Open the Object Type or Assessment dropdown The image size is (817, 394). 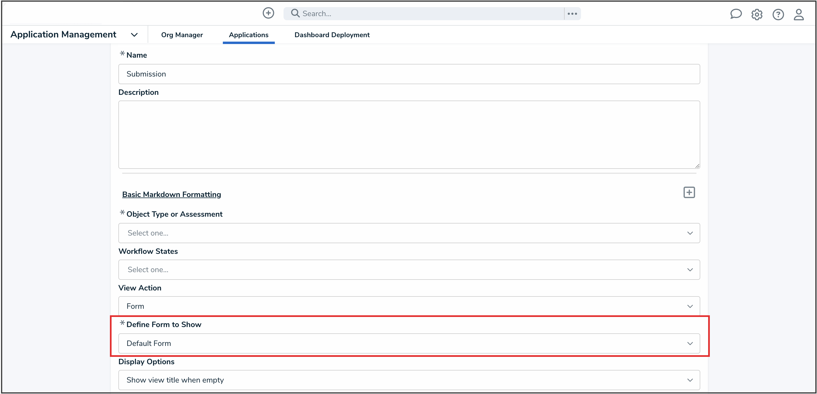(x=408, y=233)
